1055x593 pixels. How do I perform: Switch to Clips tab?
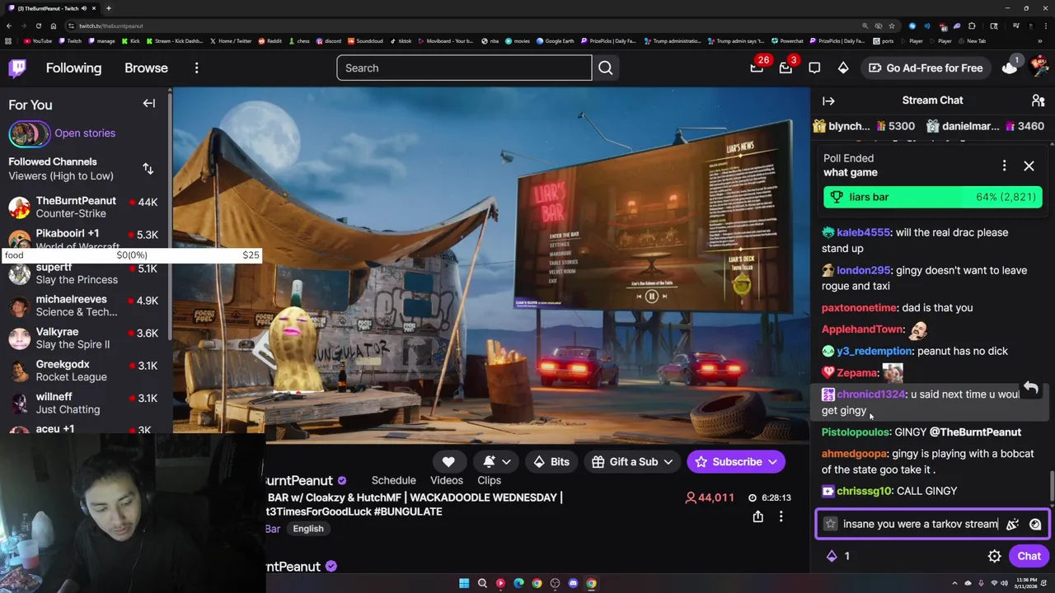[489, 480]
